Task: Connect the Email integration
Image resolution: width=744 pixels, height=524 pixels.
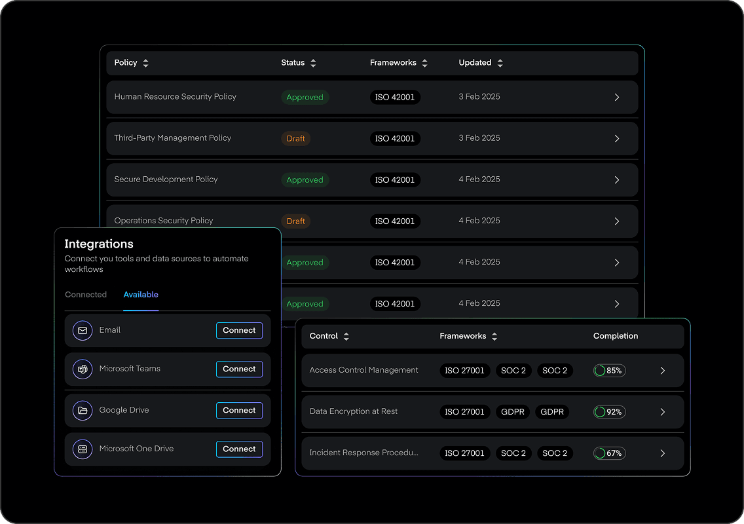Action: [239, 330]
